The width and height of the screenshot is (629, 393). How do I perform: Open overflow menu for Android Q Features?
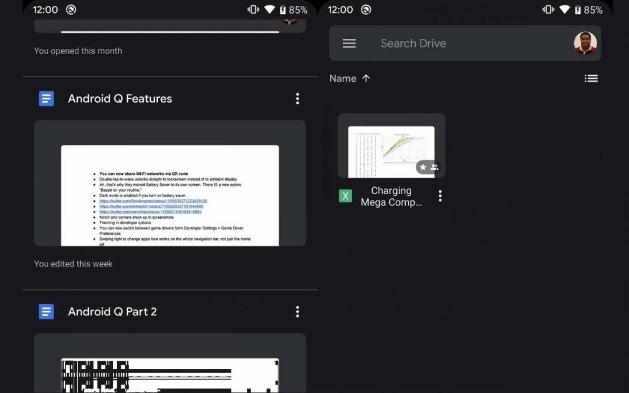297,98
